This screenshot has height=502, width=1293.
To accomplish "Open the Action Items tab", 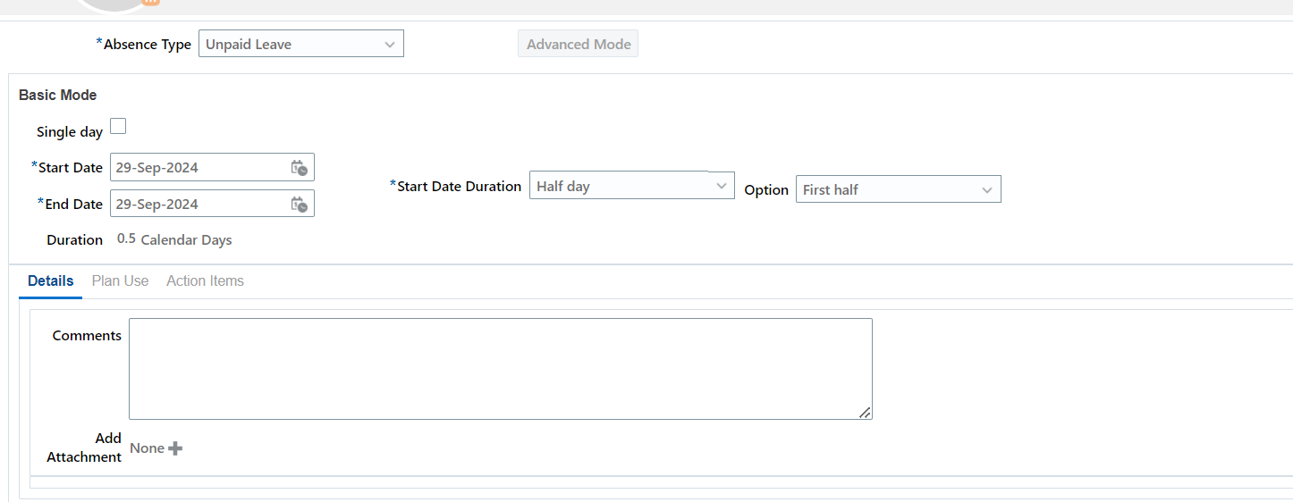I will tap(205, 280).
